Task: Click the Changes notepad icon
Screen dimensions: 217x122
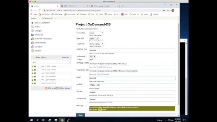Action: click(33, 31)
